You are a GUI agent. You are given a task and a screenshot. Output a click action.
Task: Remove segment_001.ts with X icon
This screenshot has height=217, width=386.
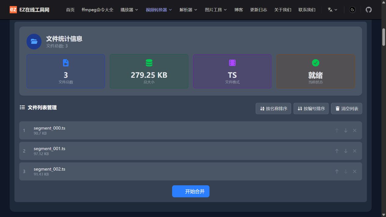click(x=355, y=151)
